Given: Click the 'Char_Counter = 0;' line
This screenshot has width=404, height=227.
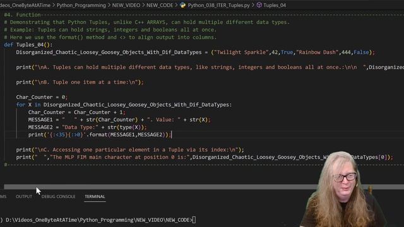Looking at the screenshot, I should point(42,97).
